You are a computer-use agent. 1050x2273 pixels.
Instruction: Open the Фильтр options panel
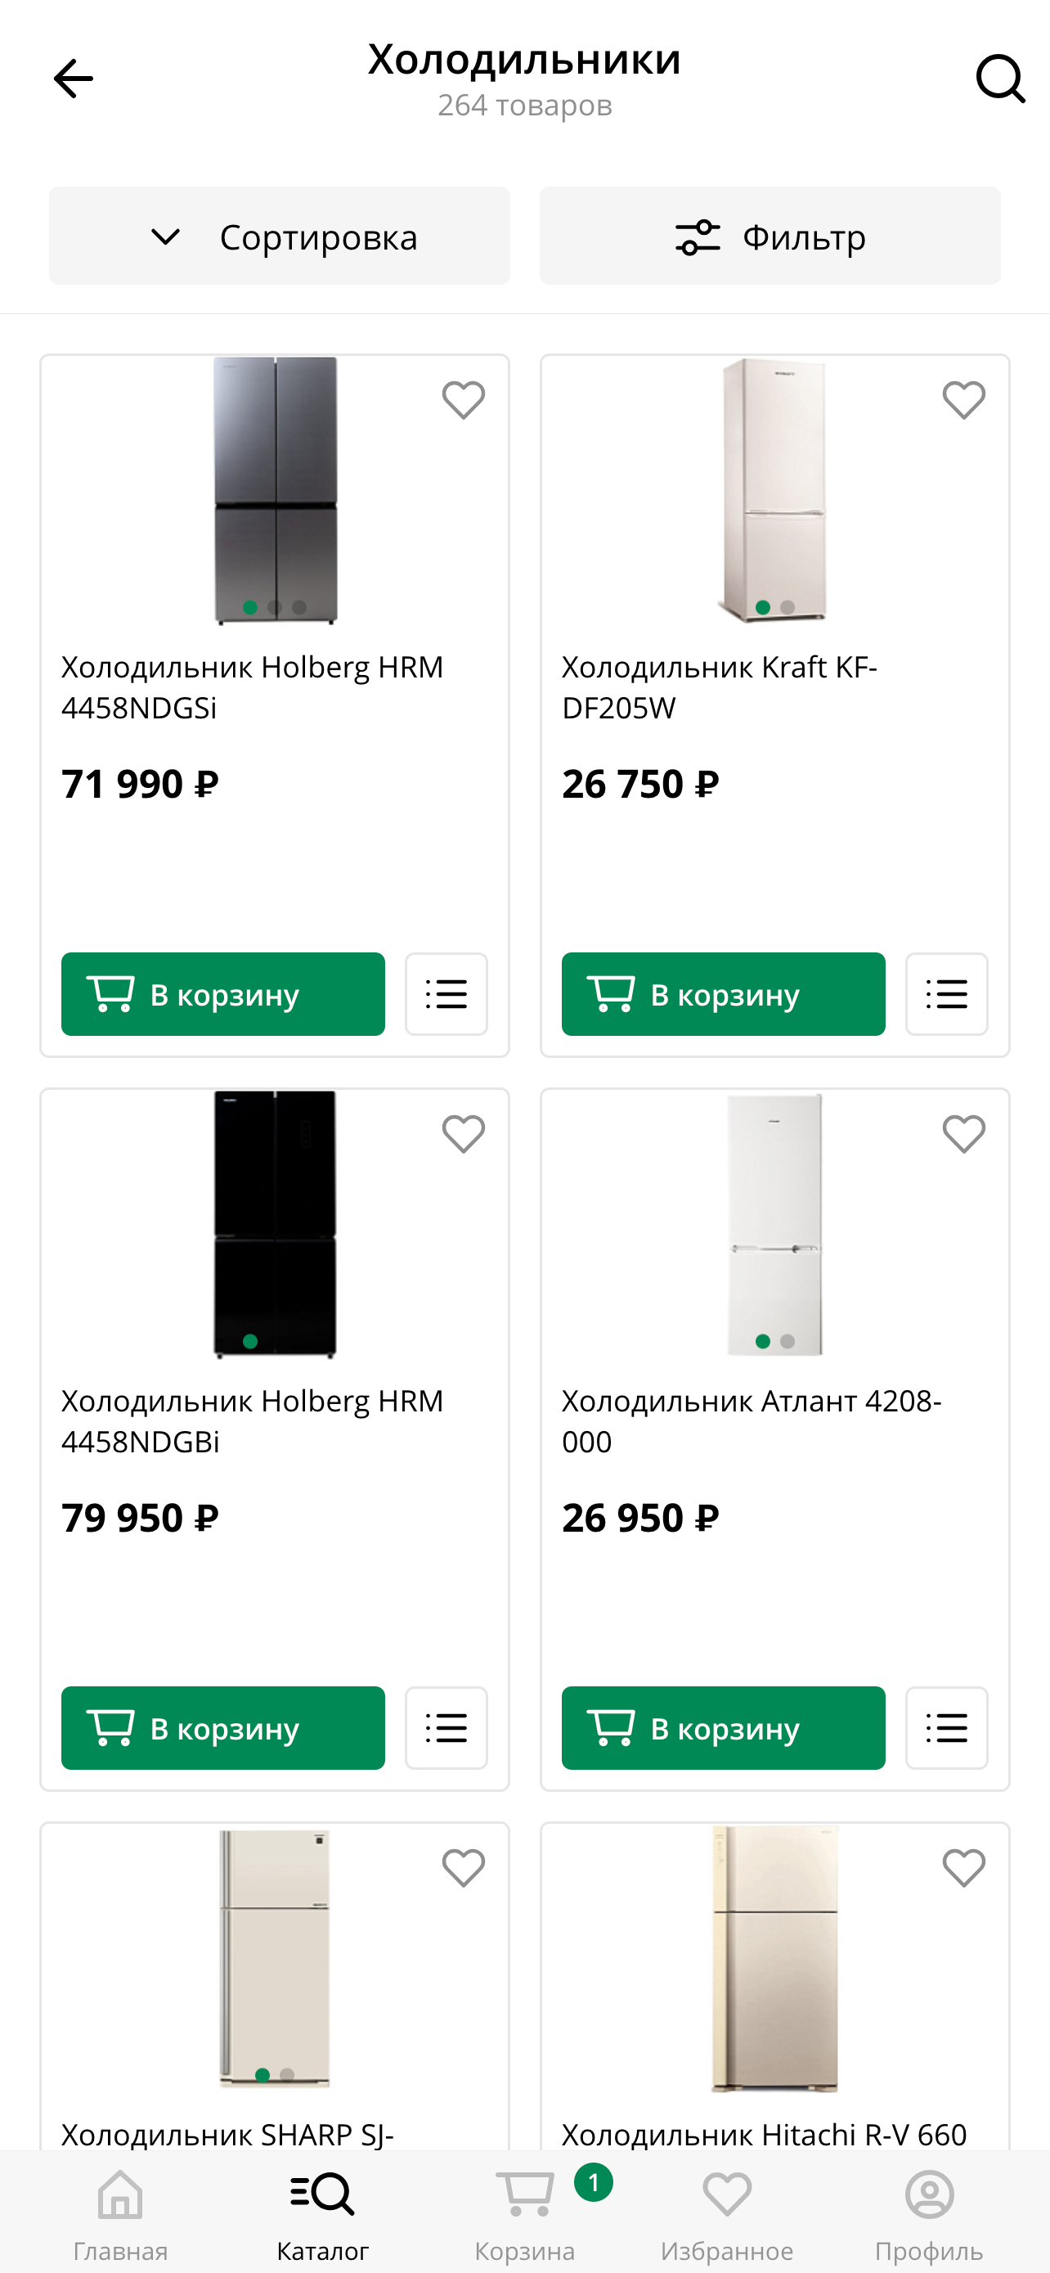tap(770, 236)
